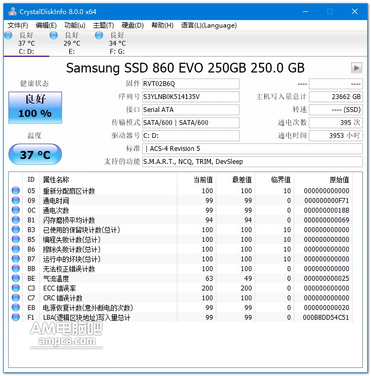Select the CRC 错误计数 row name

pos(63,298)
